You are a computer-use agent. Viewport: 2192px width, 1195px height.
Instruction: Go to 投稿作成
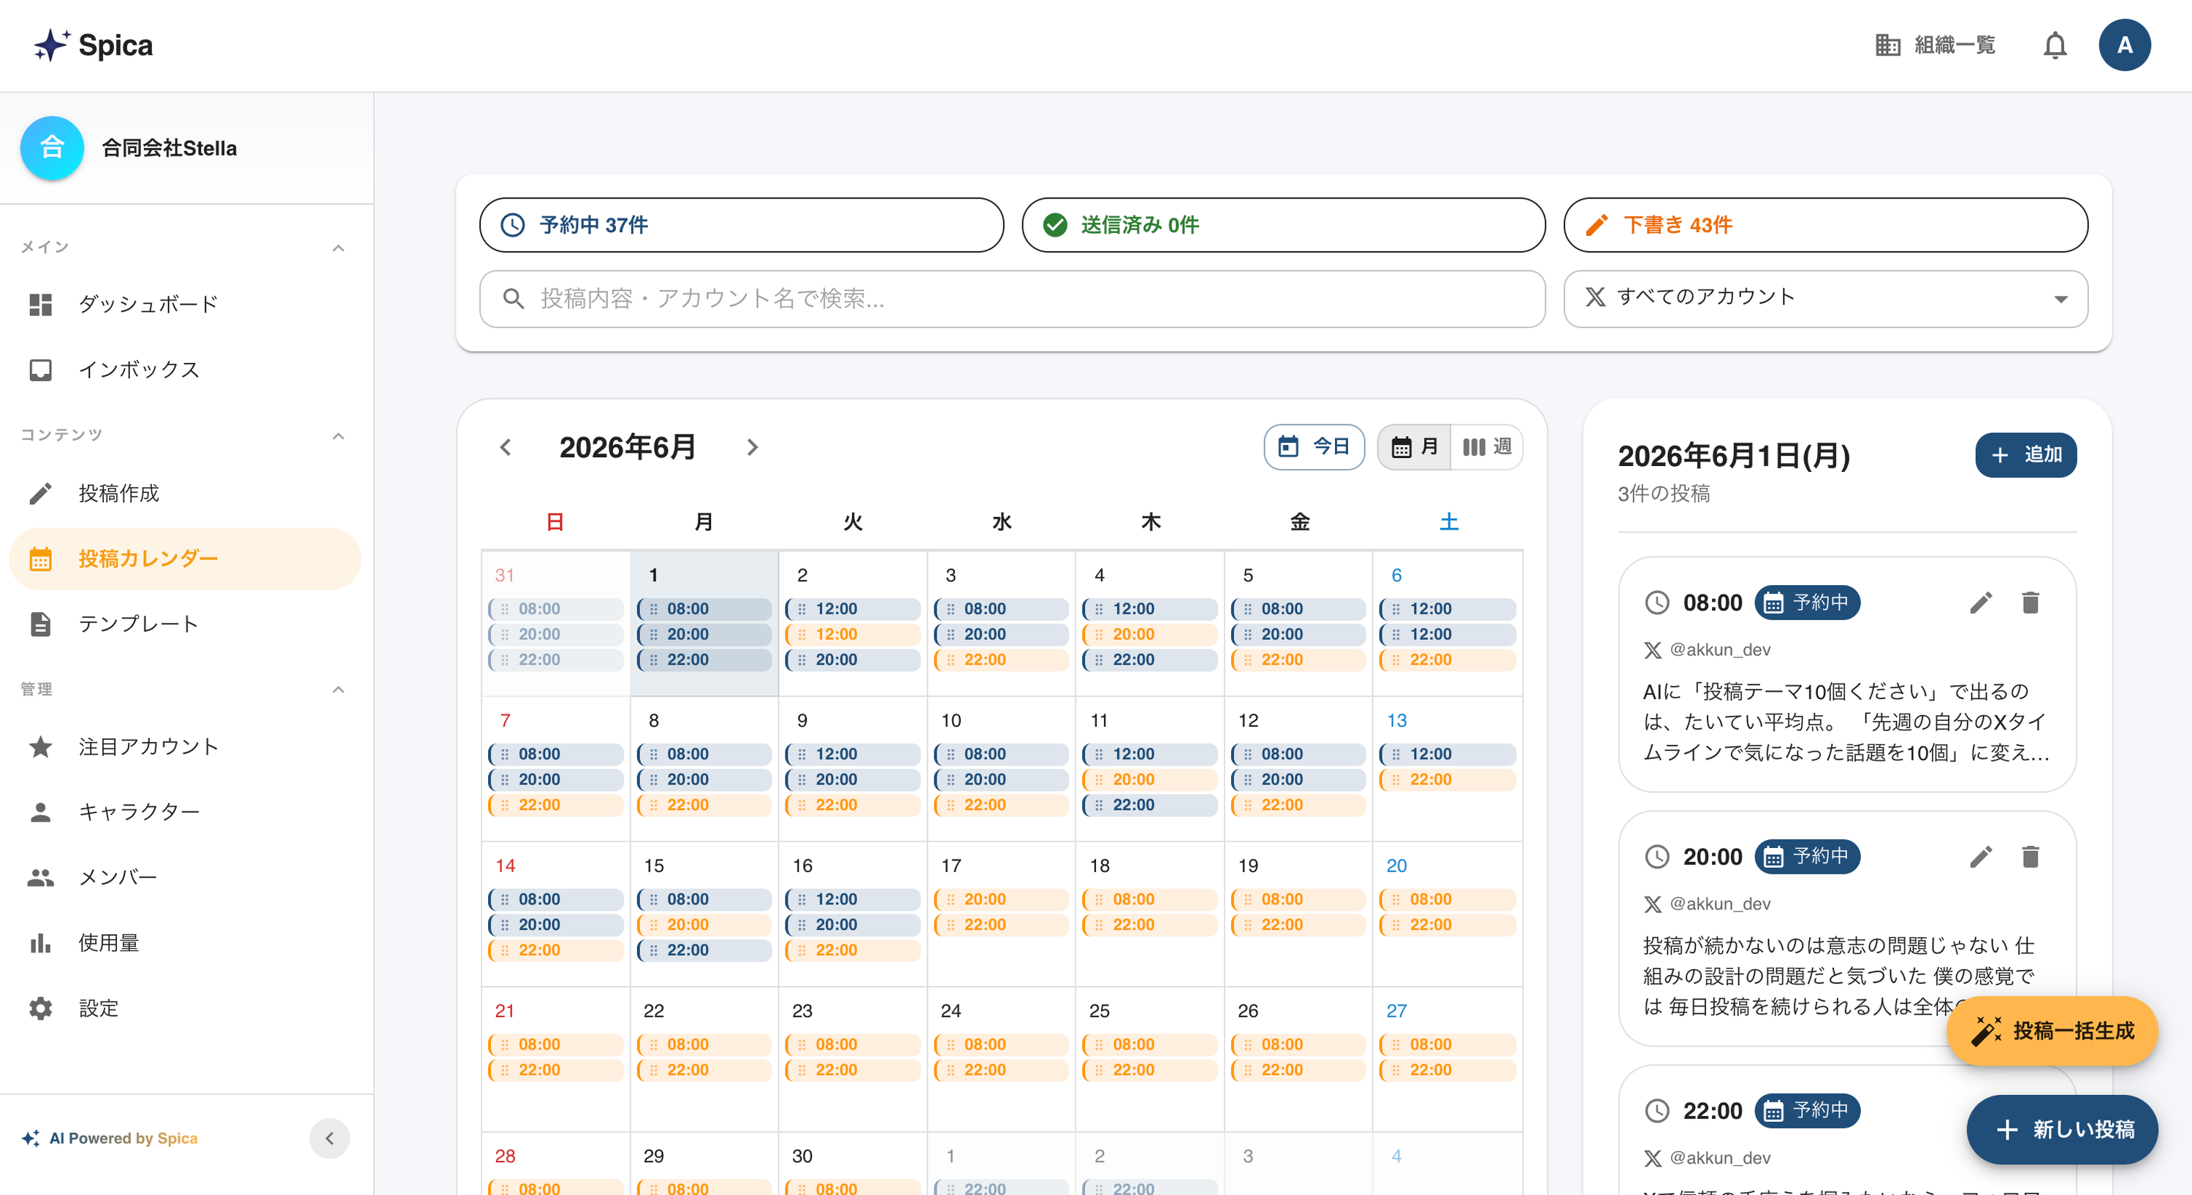click(x=185, y=493)
